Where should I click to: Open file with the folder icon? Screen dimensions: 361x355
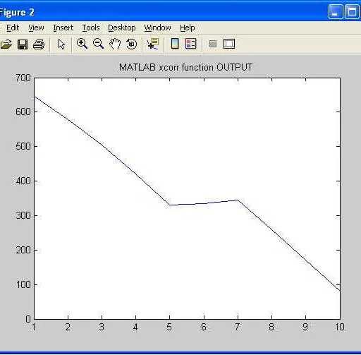tap(6, 44)
